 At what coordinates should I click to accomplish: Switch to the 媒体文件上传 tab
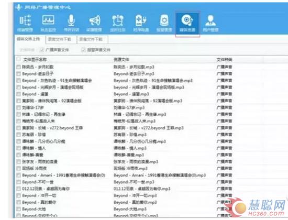[28, 39]
